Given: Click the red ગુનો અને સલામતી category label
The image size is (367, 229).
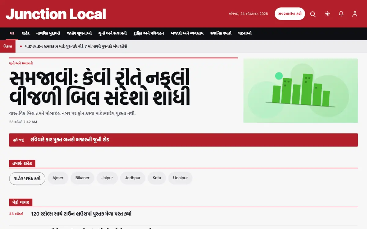Looking at the screenshot, I should tap(21, 63).
